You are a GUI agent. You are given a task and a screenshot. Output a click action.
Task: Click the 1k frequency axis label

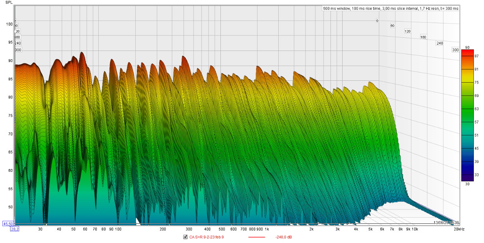coord(267,229)
